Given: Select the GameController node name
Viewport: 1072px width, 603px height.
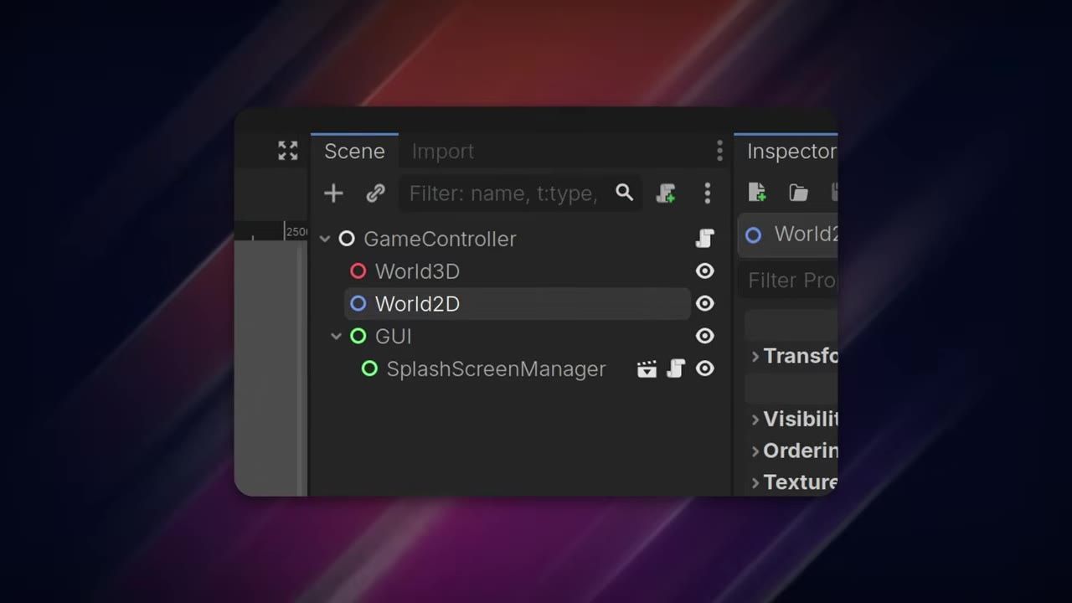Looking at the screenshot, I should (440, 239).
